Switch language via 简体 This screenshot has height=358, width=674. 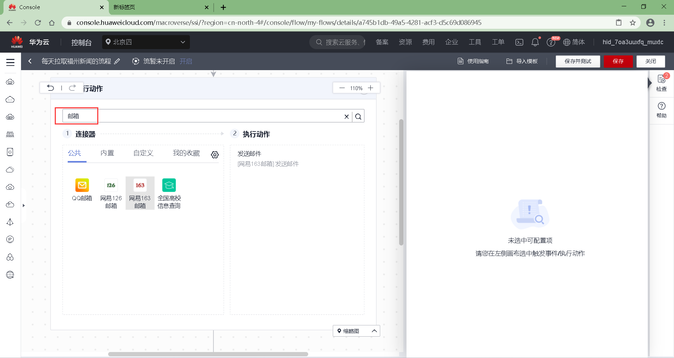(574, 42)
